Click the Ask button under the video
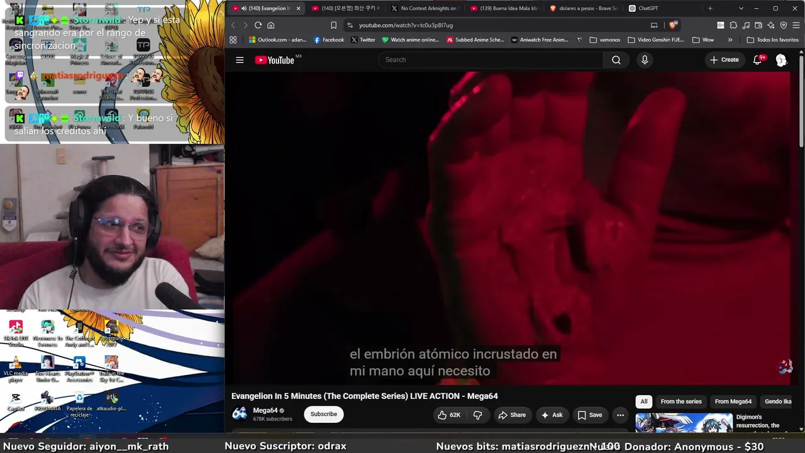The width and height of the screenshot is (805, 453). 552,415
